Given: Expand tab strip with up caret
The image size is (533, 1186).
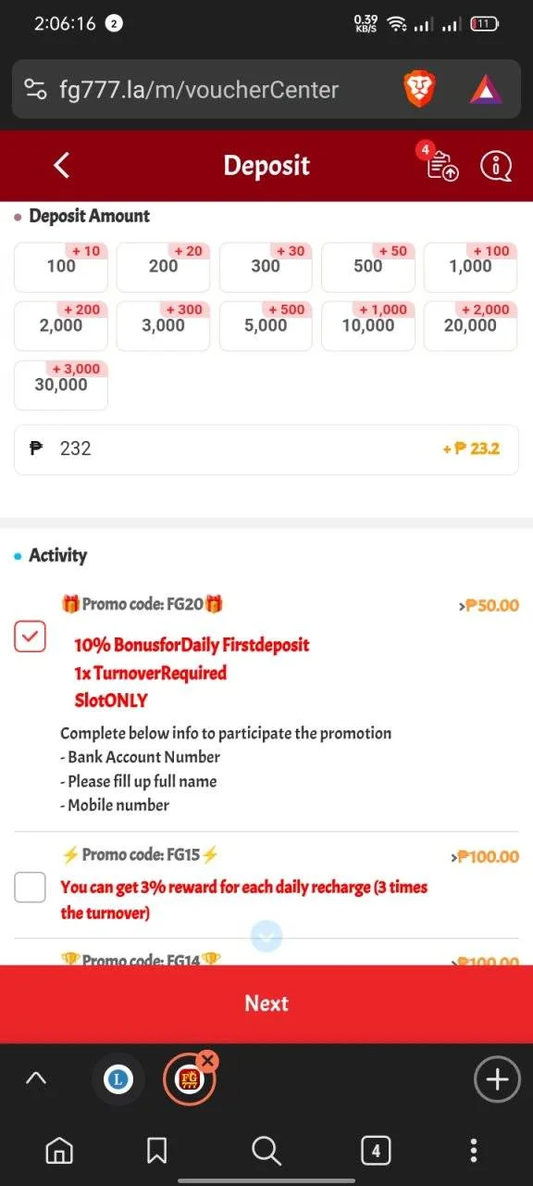Looking at the screenshot, I should (x=35, y=1079).
